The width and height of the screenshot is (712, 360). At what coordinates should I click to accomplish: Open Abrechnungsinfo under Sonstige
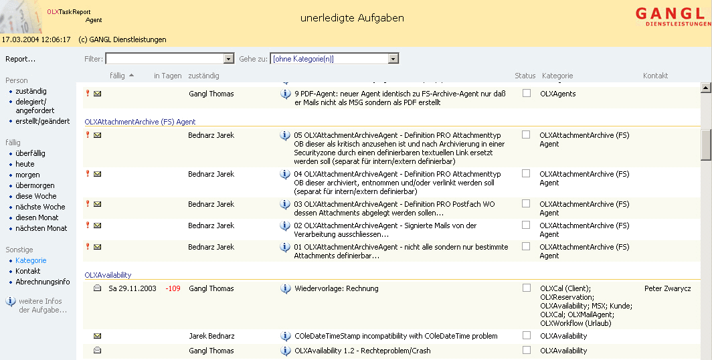click(43, 282)
